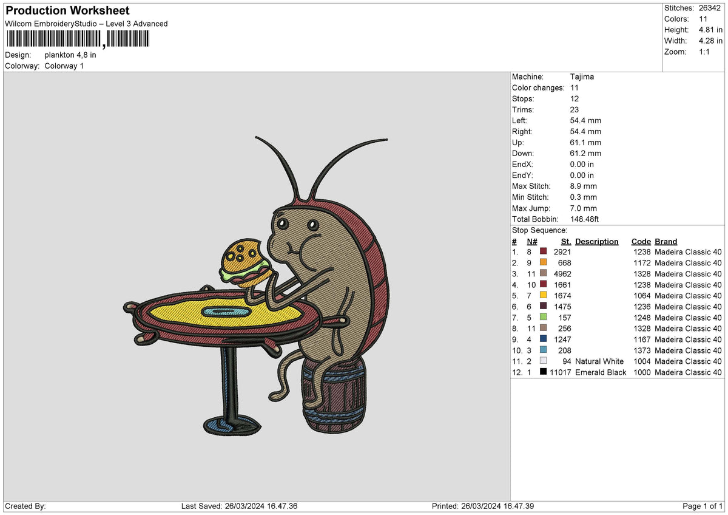The width and height of the screenshot is (728, 515).
Task: Select thread code 1064 in stop 5
Action: [x=641, y=295]
